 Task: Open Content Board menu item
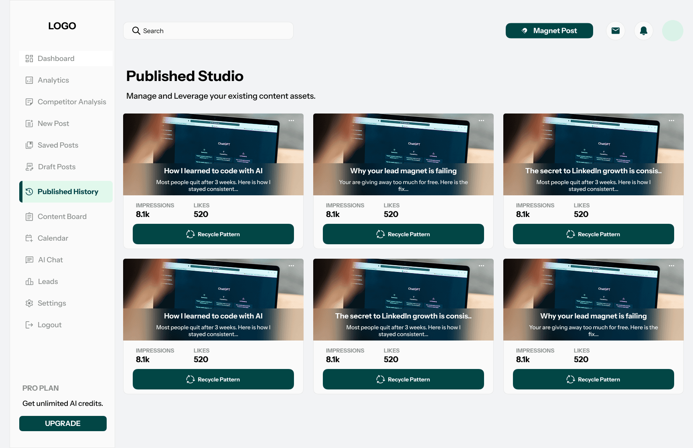66,217
